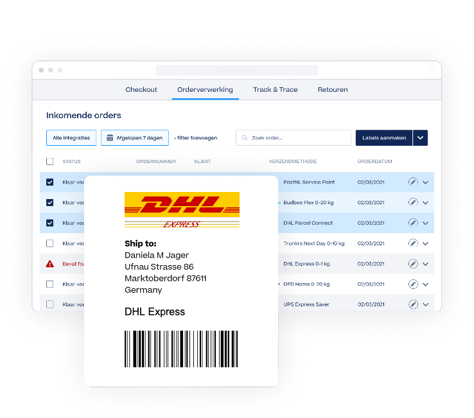The height and width of the screenshot is (418, 474).
Task: Switch to the Track & Trace tab
Action: [276, 89]
